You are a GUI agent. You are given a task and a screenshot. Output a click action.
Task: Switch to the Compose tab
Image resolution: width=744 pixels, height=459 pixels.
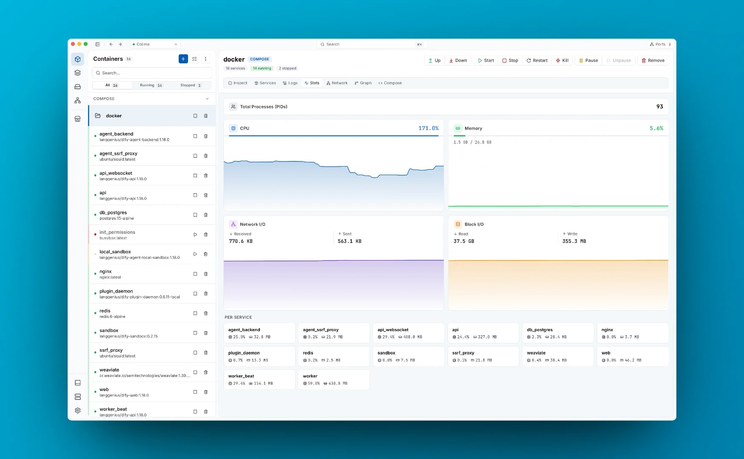click(x=390, y=83)
